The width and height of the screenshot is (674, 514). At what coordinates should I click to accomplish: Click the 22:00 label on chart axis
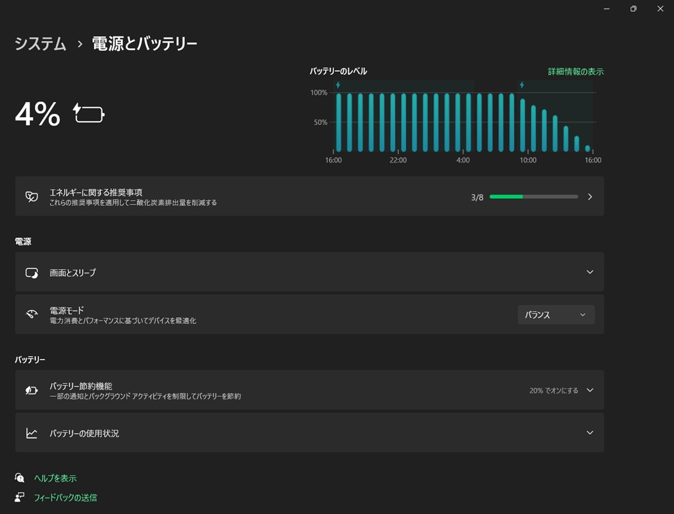pyautogui.click(x=398, y=161)
